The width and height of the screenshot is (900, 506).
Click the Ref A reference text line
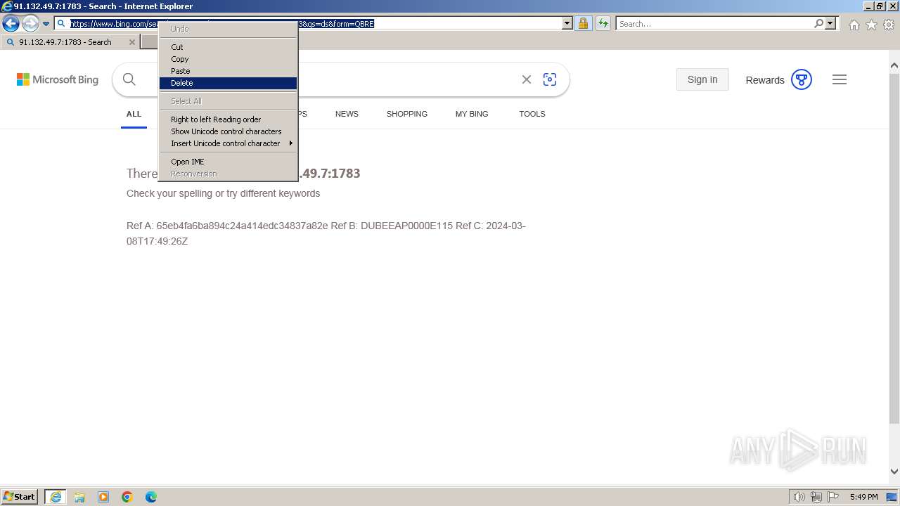[326, 233]
